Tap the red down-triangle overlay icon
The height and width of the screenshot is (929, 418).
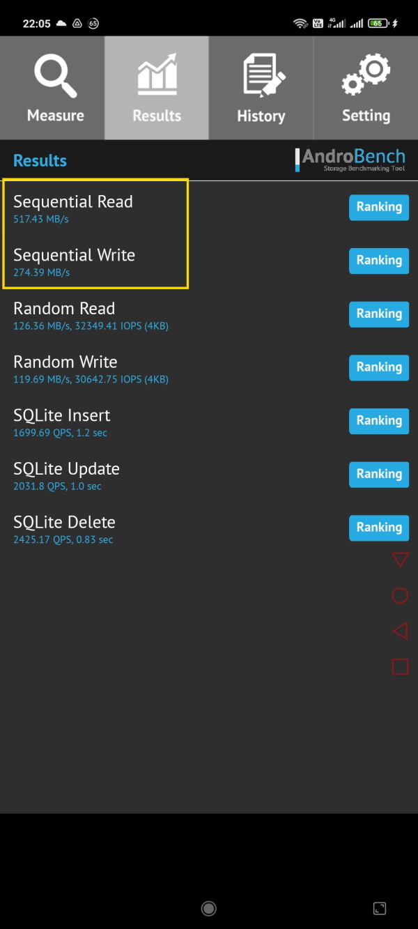400,560
